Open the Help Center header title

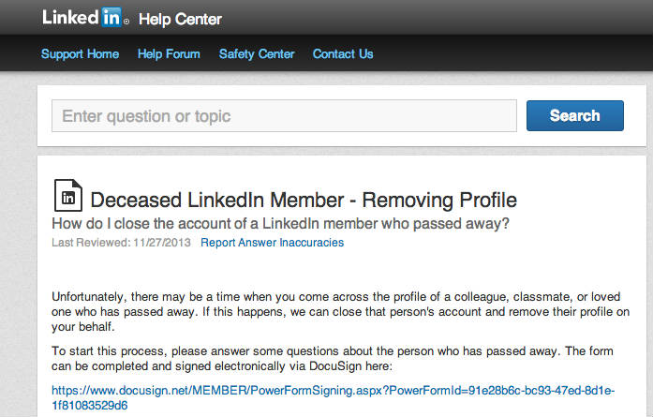click(180, 19)
